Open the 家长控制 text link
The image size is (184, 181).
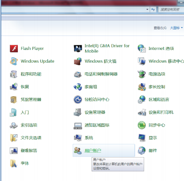(x=157, y=87)
